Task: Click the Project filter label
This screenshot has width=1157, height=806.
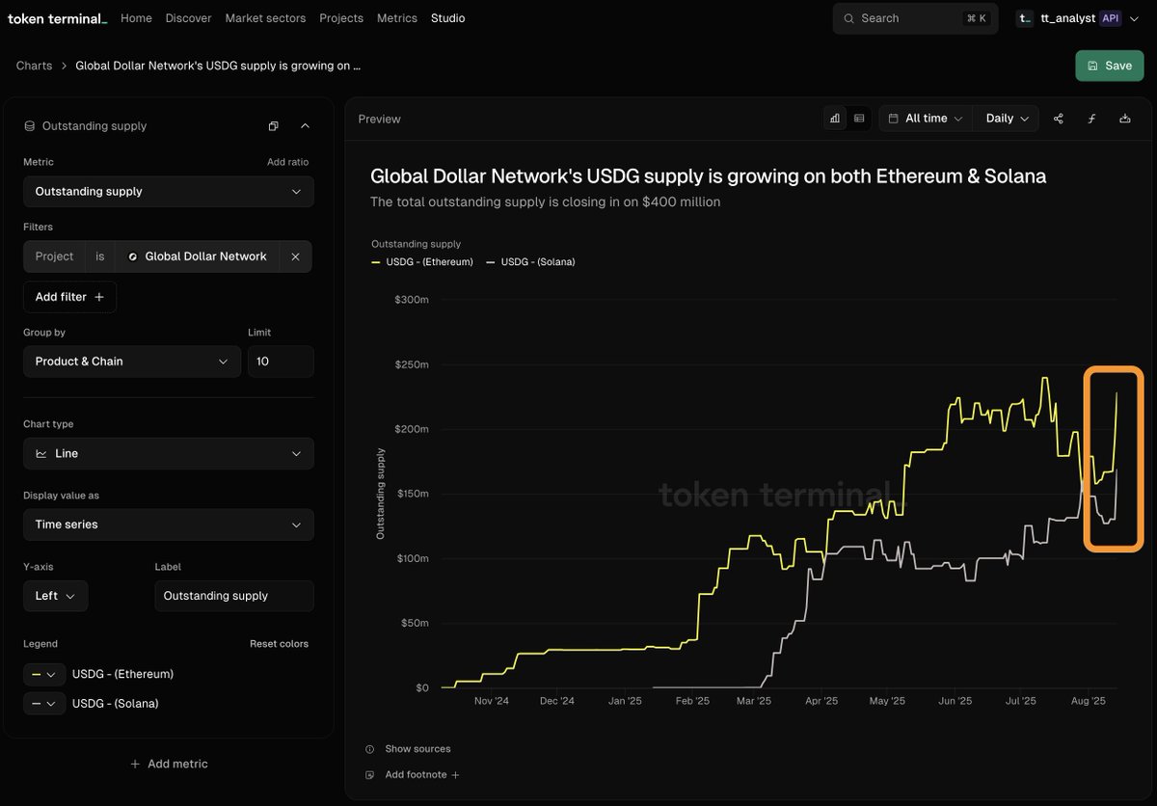Action: tap(54, 256)
